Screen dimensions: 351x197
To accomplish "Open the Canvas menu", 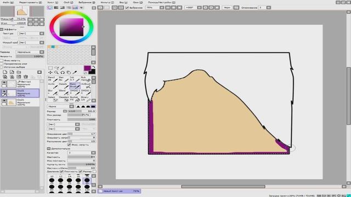I will 53,2.
